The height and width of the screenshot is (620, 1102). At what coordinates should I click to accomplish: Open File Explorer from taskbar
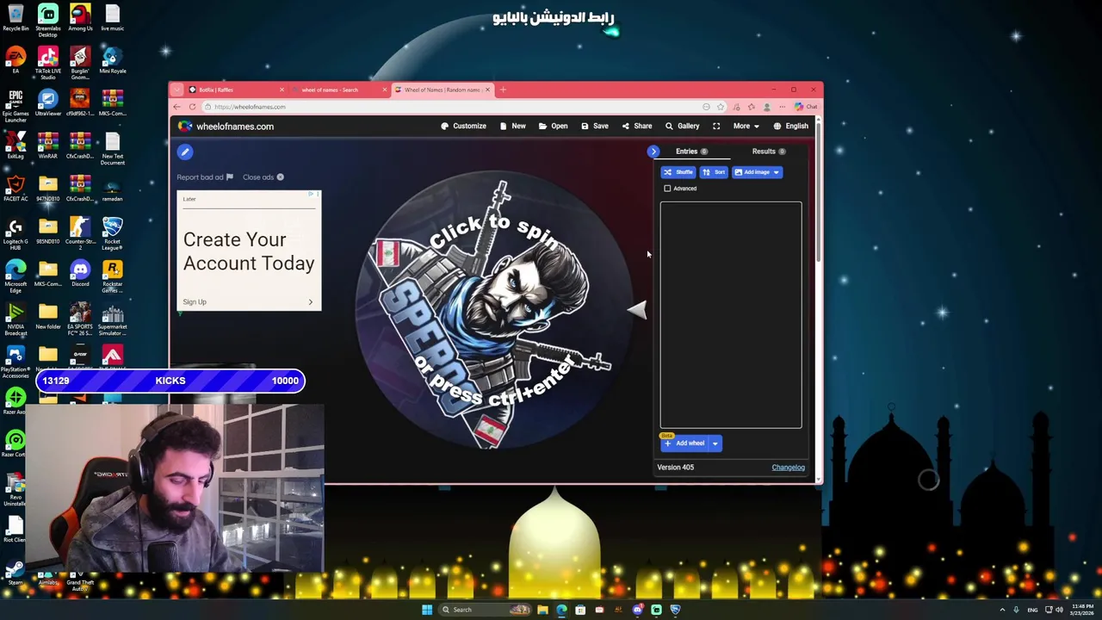click(x=542, y=610)
